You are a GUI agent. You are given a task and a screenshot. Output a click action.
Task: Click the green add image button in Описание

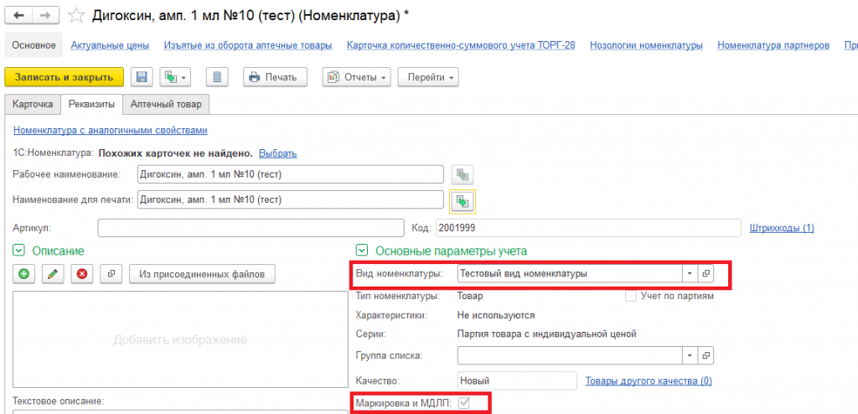click(x=24, y=274)
